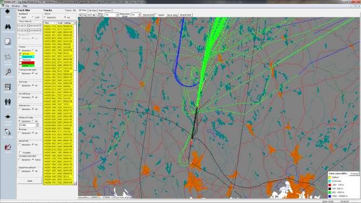Click the blue legend swatch in the Track colors panel
361x203 pixels.
[330, 196]
